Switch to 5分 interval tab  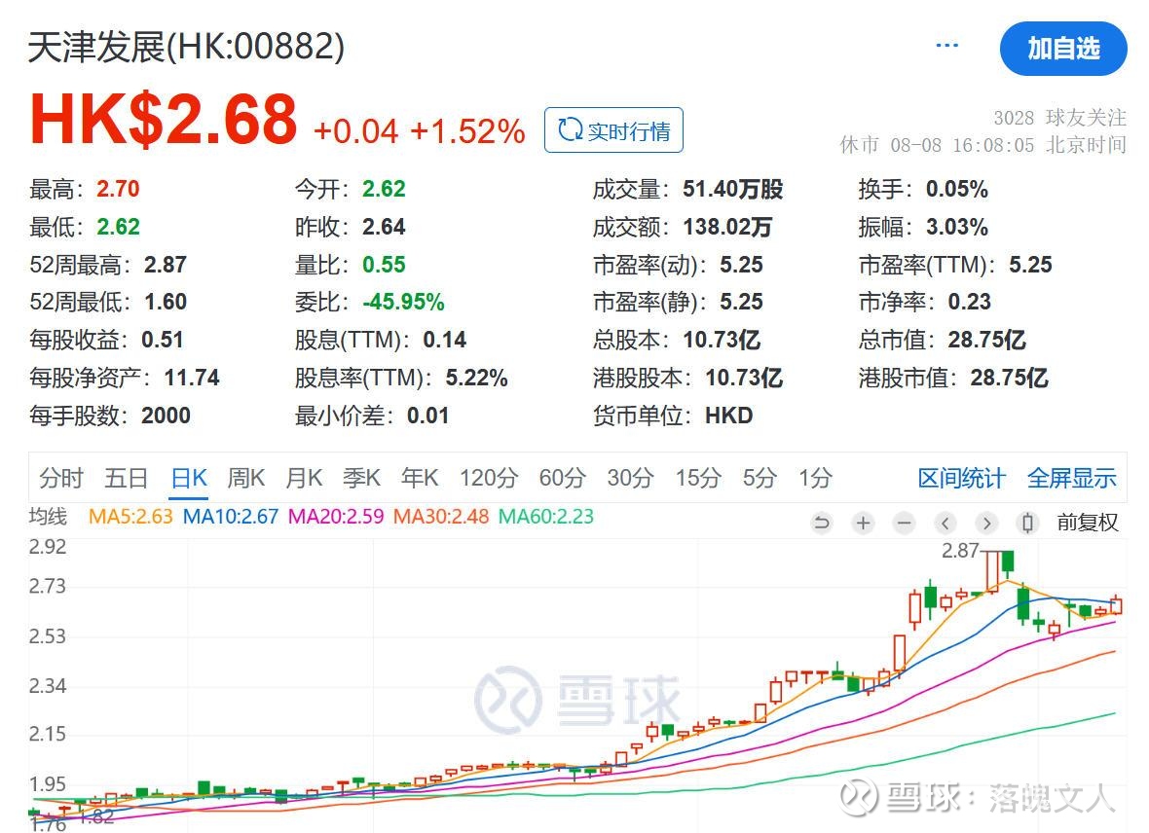pos(760,479)
